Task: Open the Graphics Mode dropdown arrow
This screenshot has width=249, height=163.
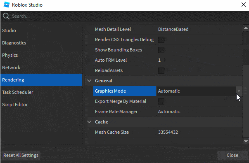Action: (x=239, y=91)
